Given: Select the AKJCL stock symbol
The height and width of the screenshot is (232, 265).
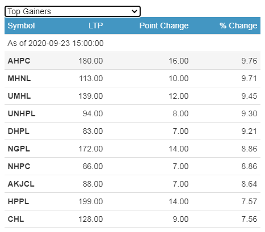Looking at the screenshot, I should click(21, 184).
